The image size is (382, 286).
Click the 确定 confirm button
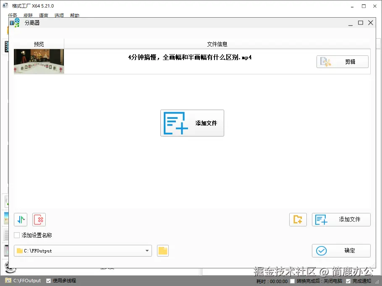coord(341,250)
